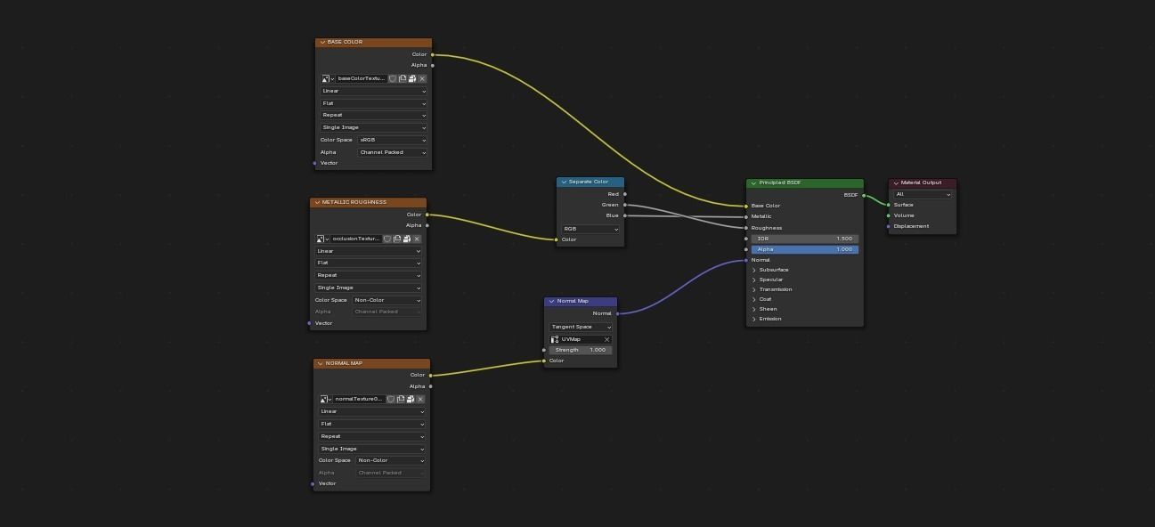Open Non-Color dropdown in METALLIC ROUGHNESS node
The image size is (1155, 527).
387,300
